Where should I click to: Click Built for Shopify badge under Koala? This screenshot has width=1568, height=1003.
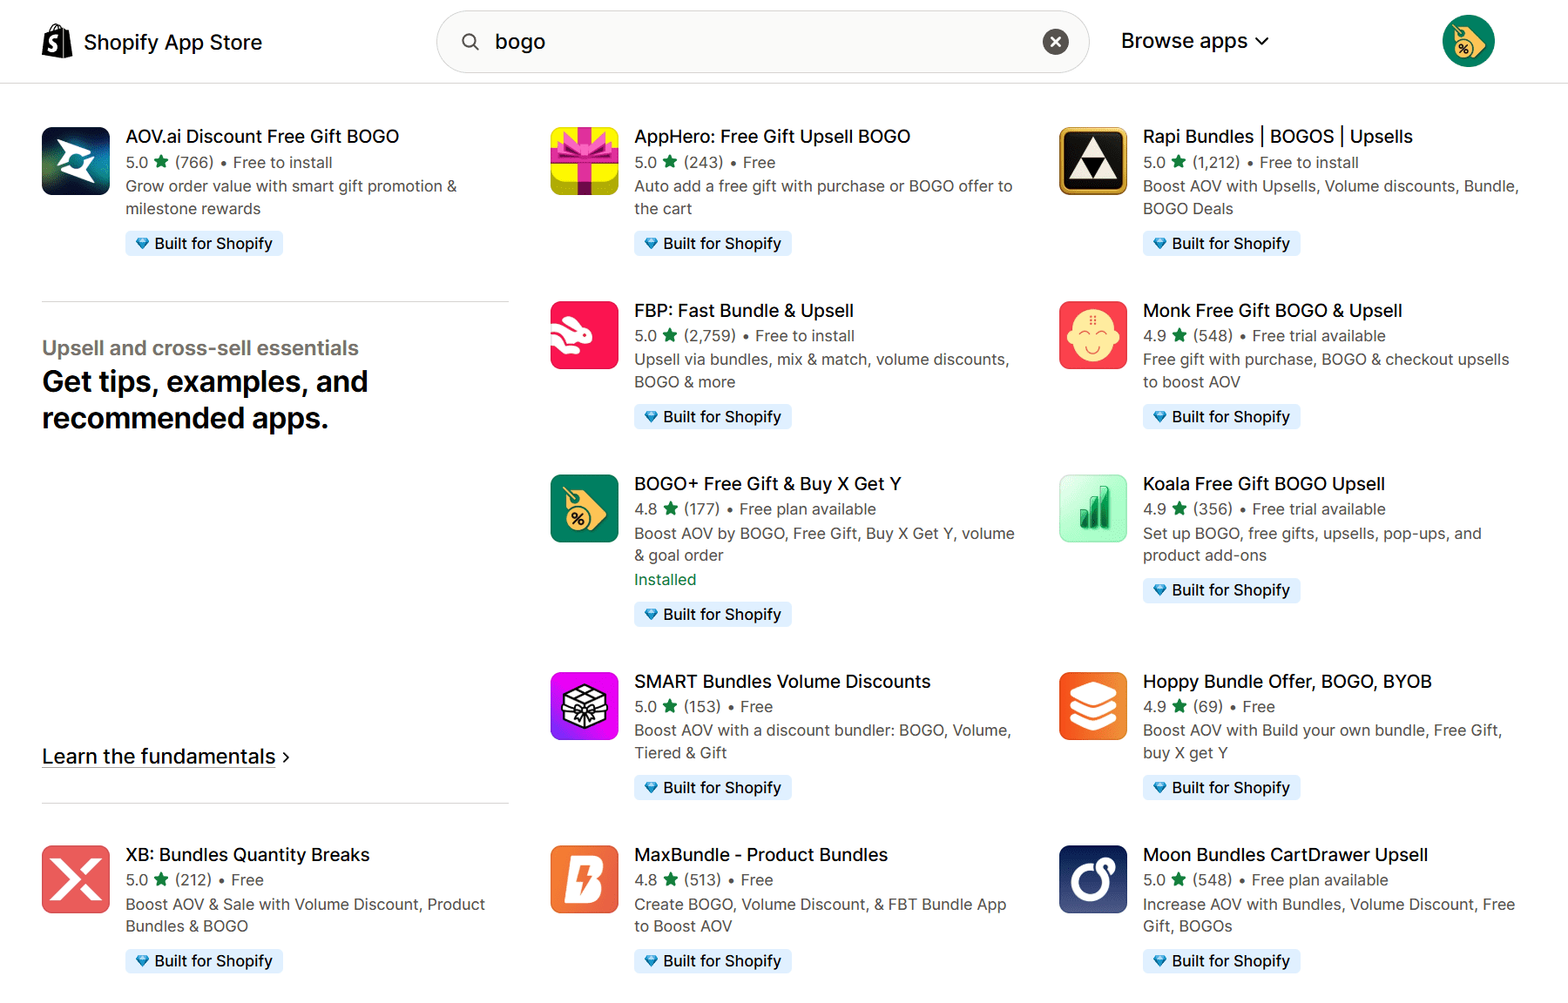pyautogui.click(x=1221, y=590)
